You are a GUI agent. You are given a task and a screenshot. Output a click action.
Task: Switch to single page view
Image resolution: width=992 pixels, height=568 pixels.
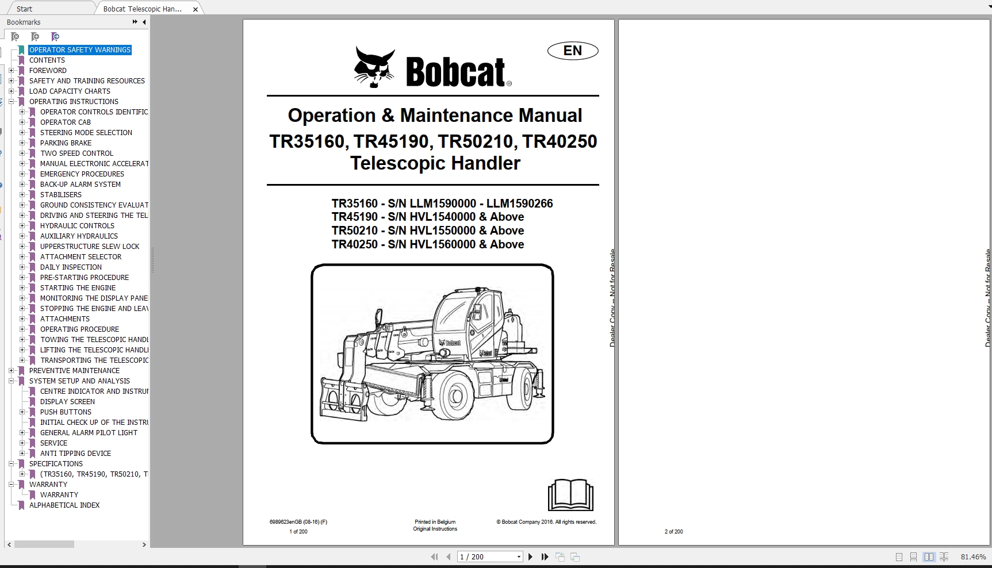pyautogui.click(x=899, y=557)
